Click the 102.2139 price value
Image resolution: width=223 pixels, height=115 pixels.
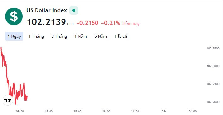point(46,22)
